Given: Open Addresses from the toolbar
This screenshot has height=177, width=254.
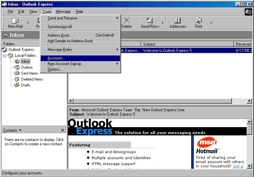Looking at the screenshot, I should 178,23.
